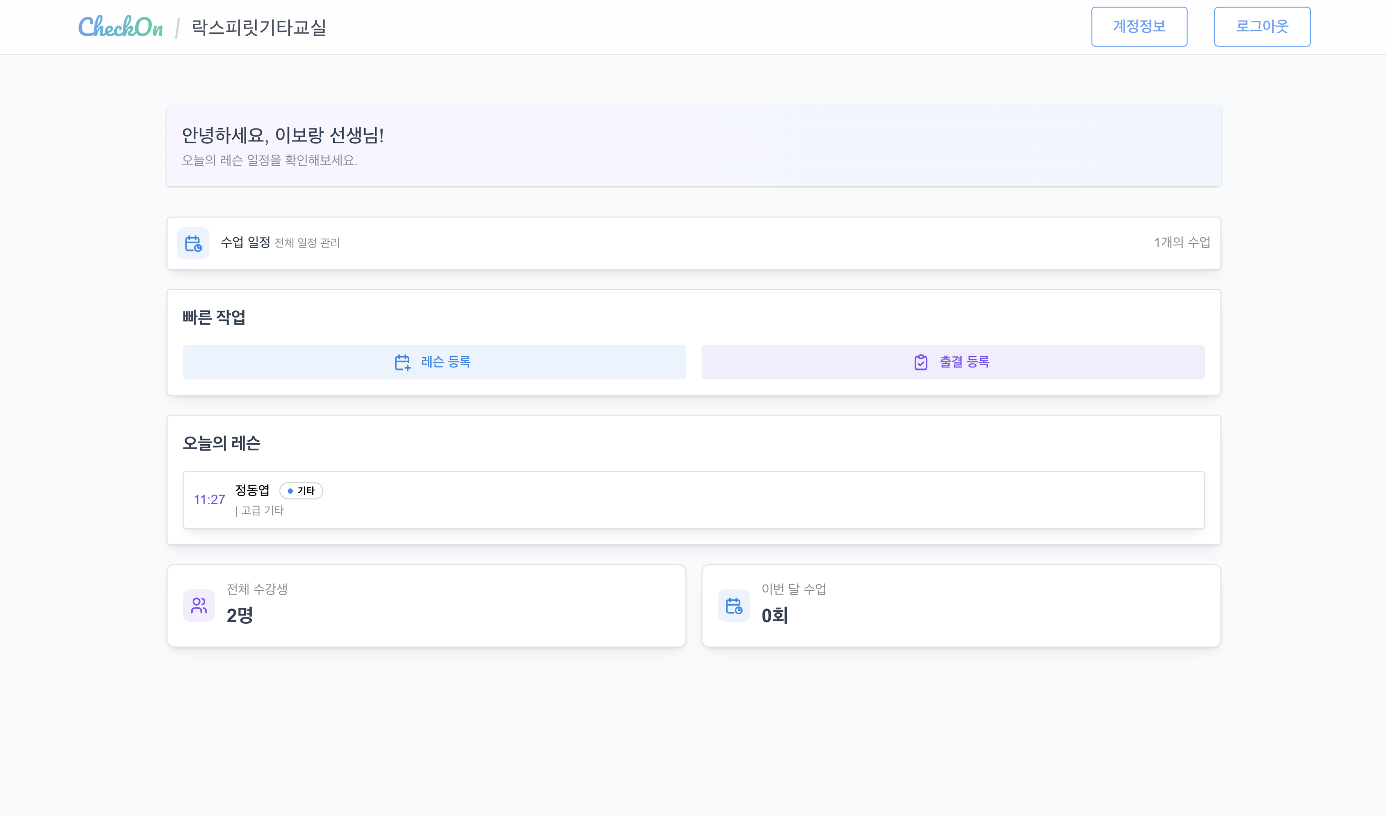Open the 전체 수강생 2명 card
The image size is (1387, 816).
pos(426,606)
